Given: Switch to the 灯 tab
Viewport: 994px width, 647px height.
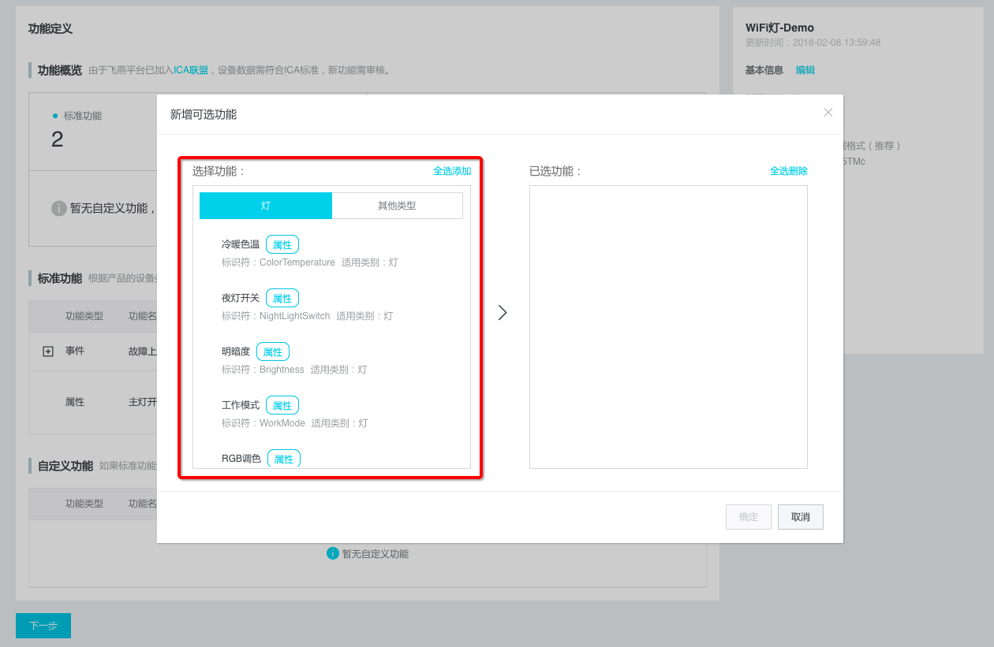Looking at the screenshot, I should pyautogui.click(x=266, y=206).
